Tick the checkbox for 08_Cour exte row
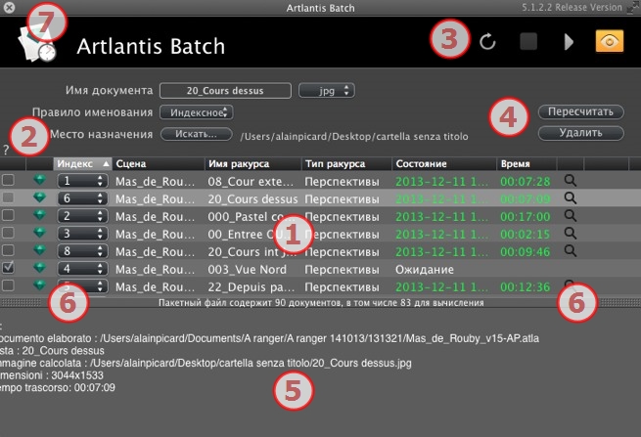Viewport: 641px width, 437px height. click(8, 180)
